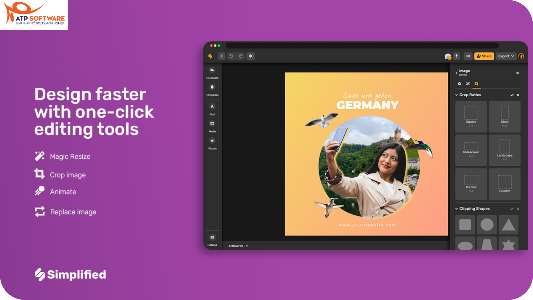Select the Text tool in sidebar
Screen dimensions: 533x300
[212, 107]
